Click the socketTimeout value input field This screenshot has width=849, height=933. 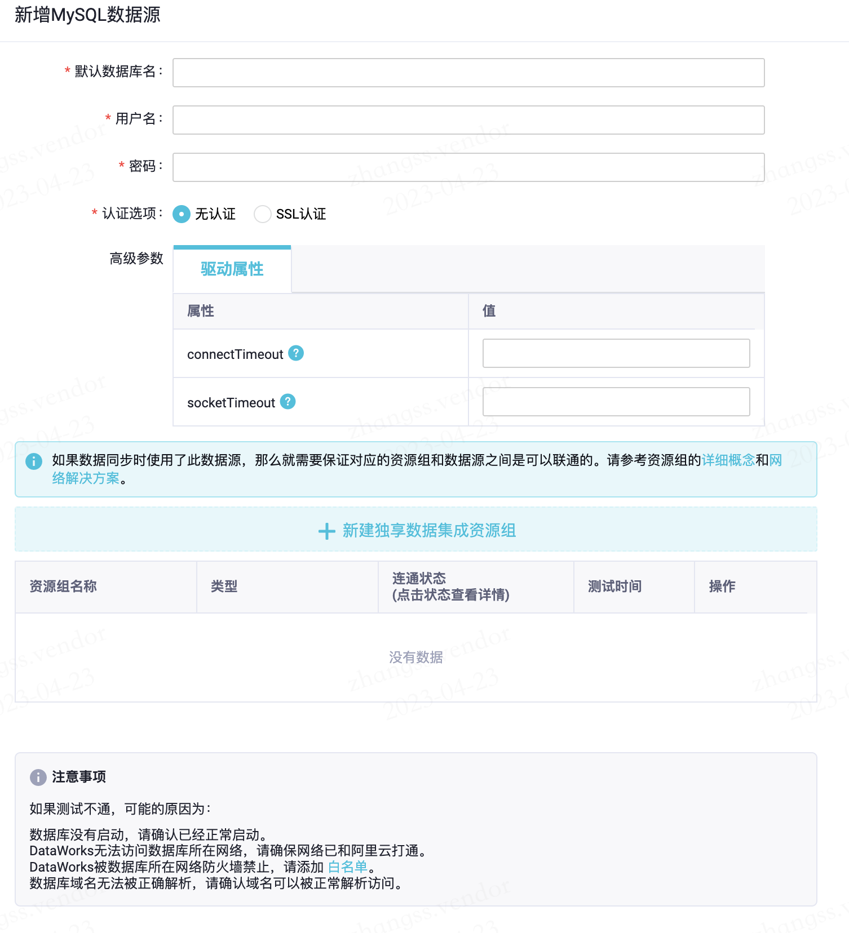coord(616,402)
